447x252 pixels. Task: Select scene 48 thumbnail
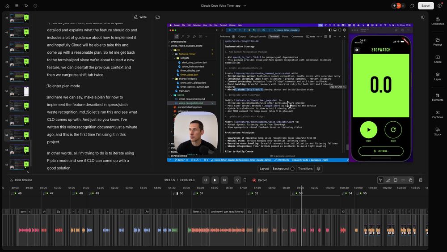(19, 62)
